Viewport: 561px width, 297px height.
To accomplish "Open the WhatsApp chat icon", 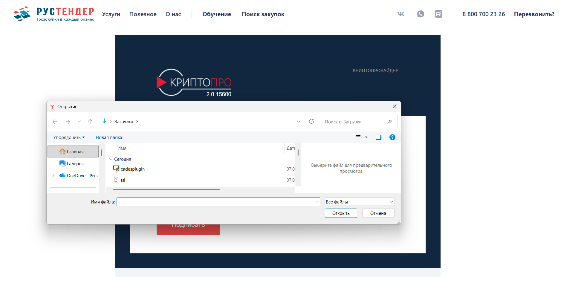I will tap(420, 14).
